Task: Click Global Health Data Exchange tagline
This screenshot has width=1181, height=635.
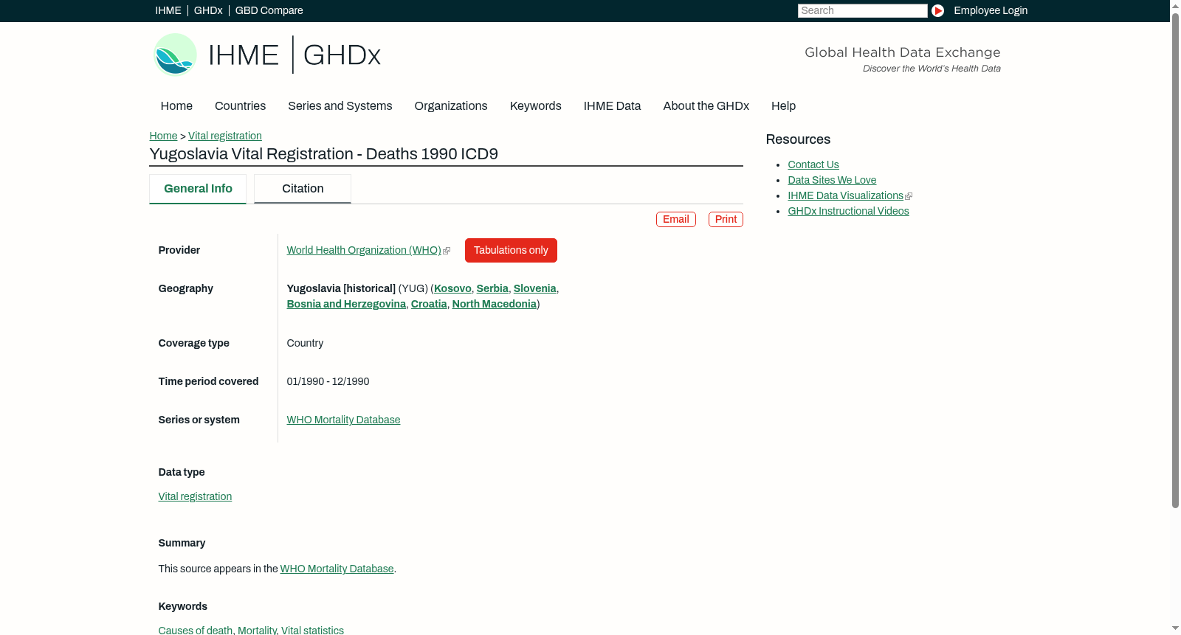Action: (x=902, y=52)
